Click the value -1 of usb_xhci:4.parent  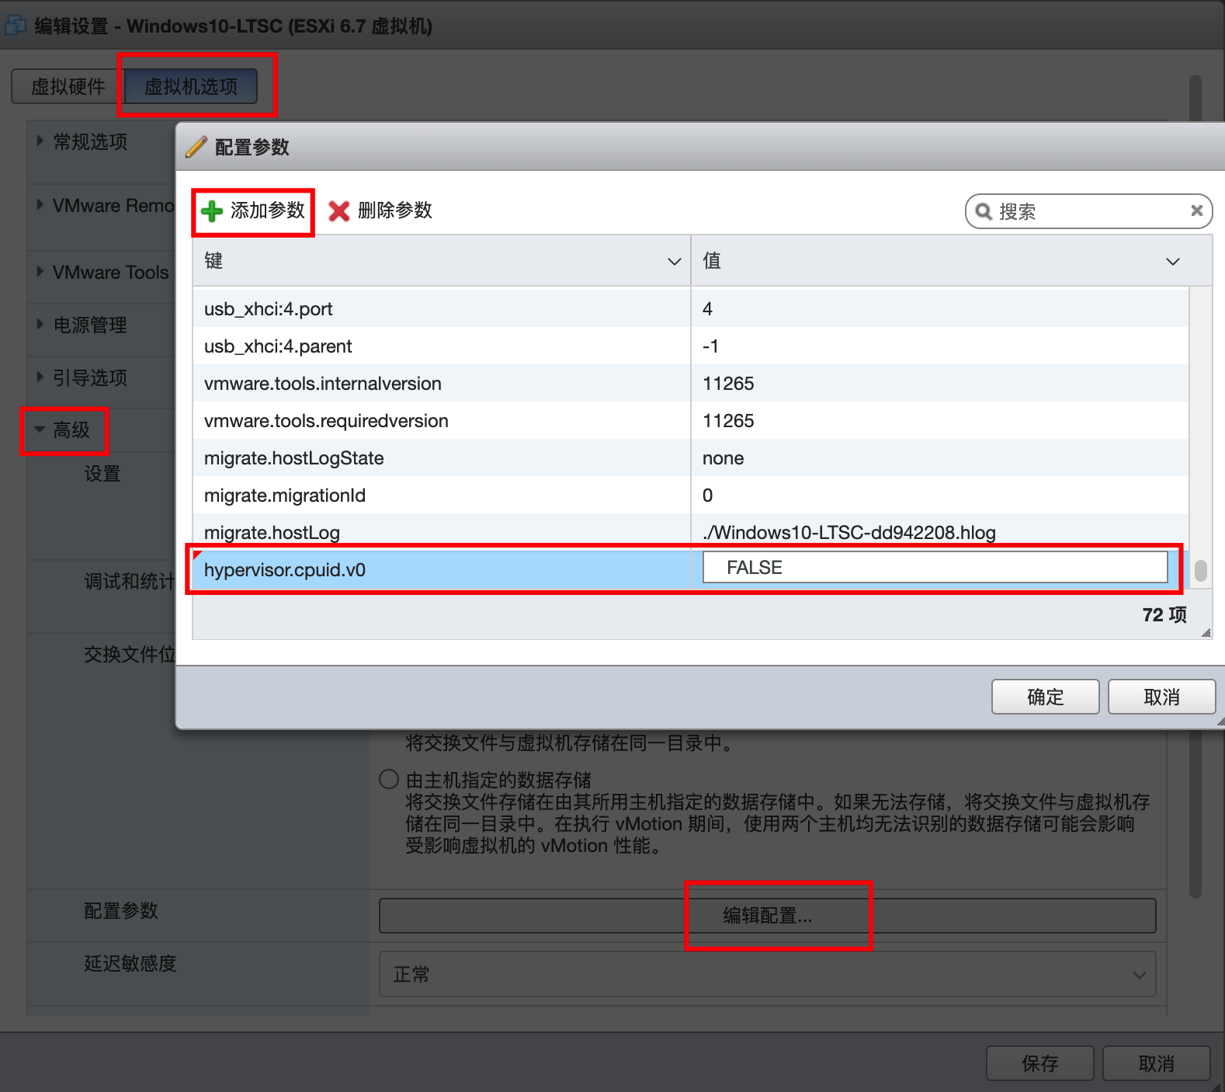(x=710, y=346)
